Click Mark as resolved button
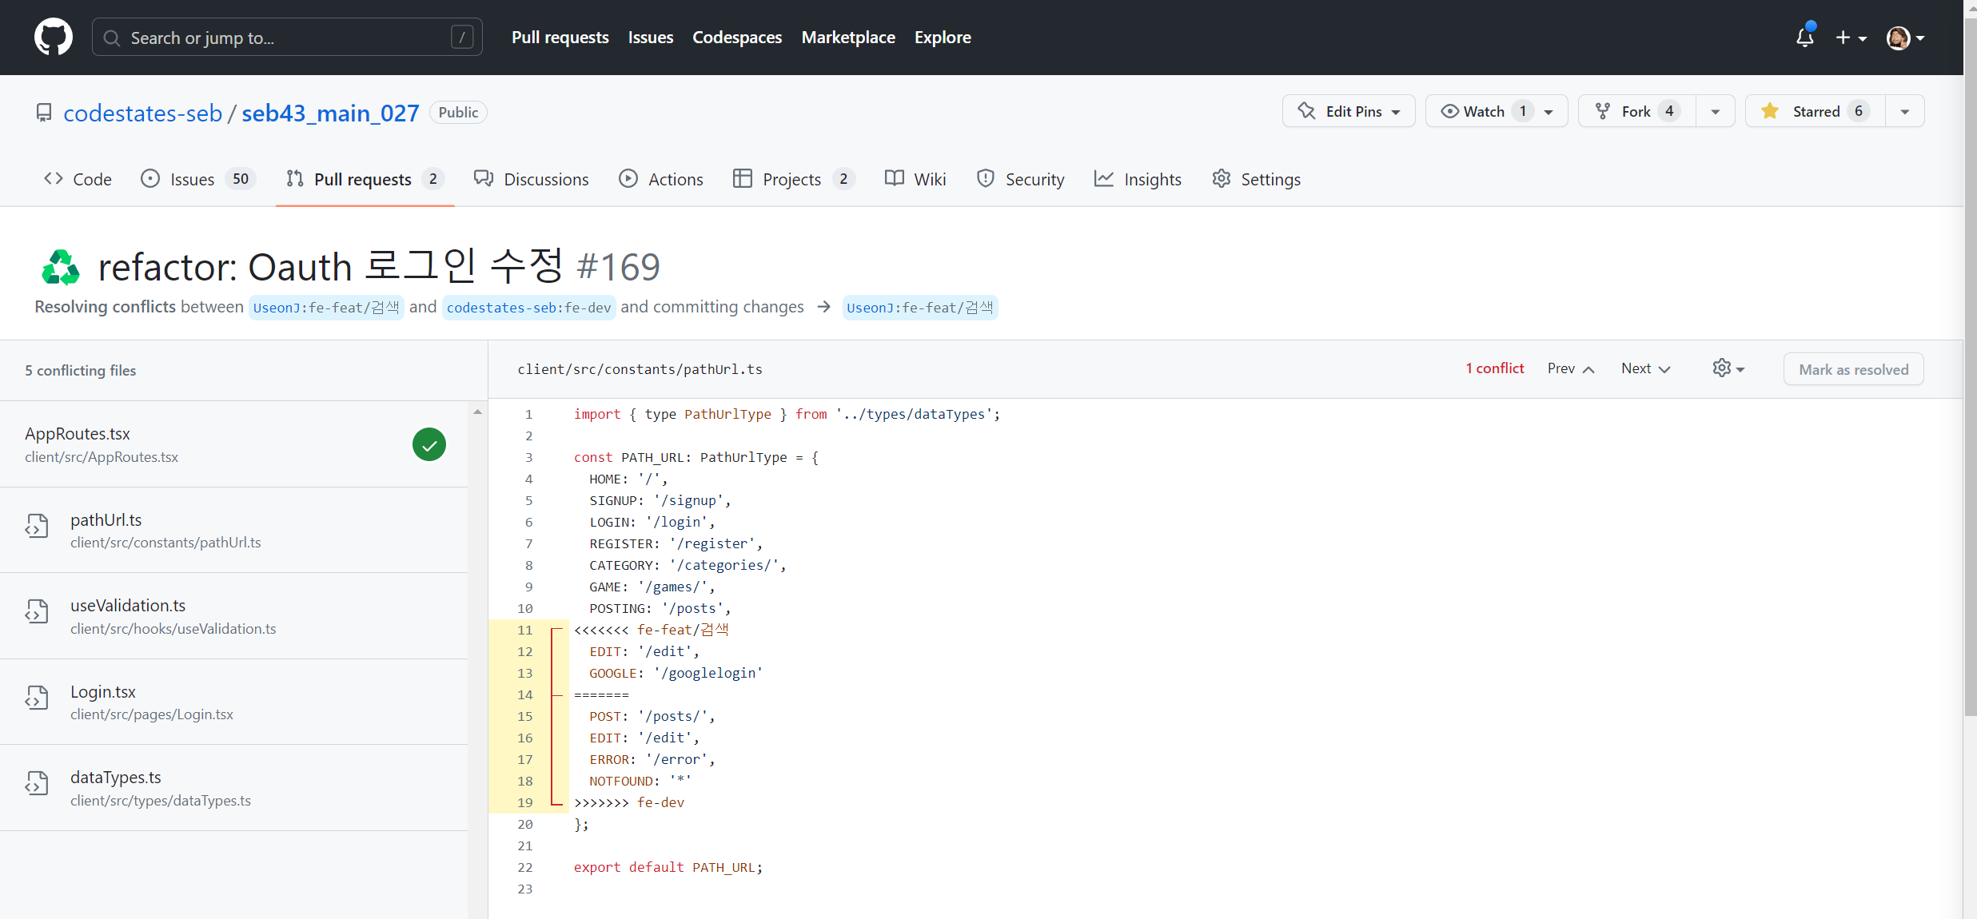The height and width of the screenshot is (919, 1977). click(x=1853, y=369)
